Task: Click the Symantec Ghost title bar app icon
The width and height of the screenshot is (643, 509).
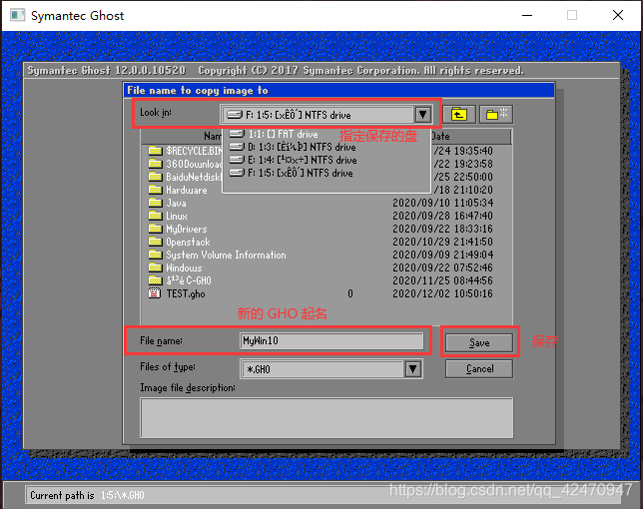Action: (17, 16)
